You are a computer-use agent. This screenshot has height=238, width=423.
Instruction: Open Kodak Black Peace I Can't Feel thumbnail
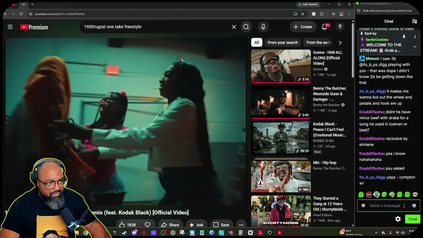point(281,138)
